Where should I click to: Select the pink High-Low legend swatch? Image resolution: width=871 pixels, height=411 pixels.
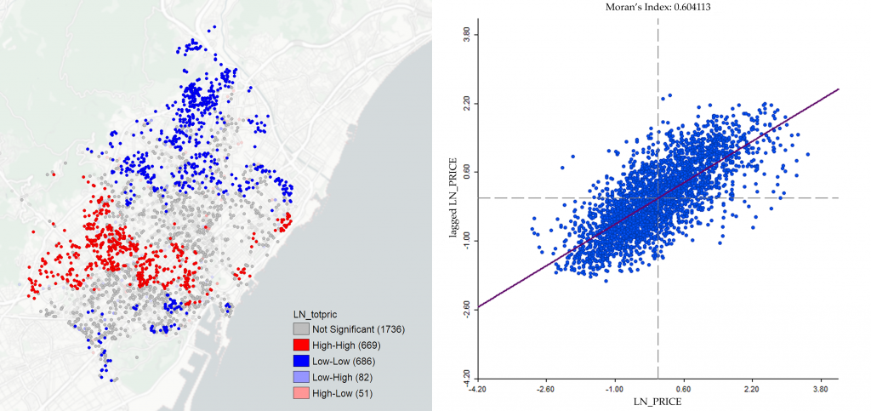point(300,393)
